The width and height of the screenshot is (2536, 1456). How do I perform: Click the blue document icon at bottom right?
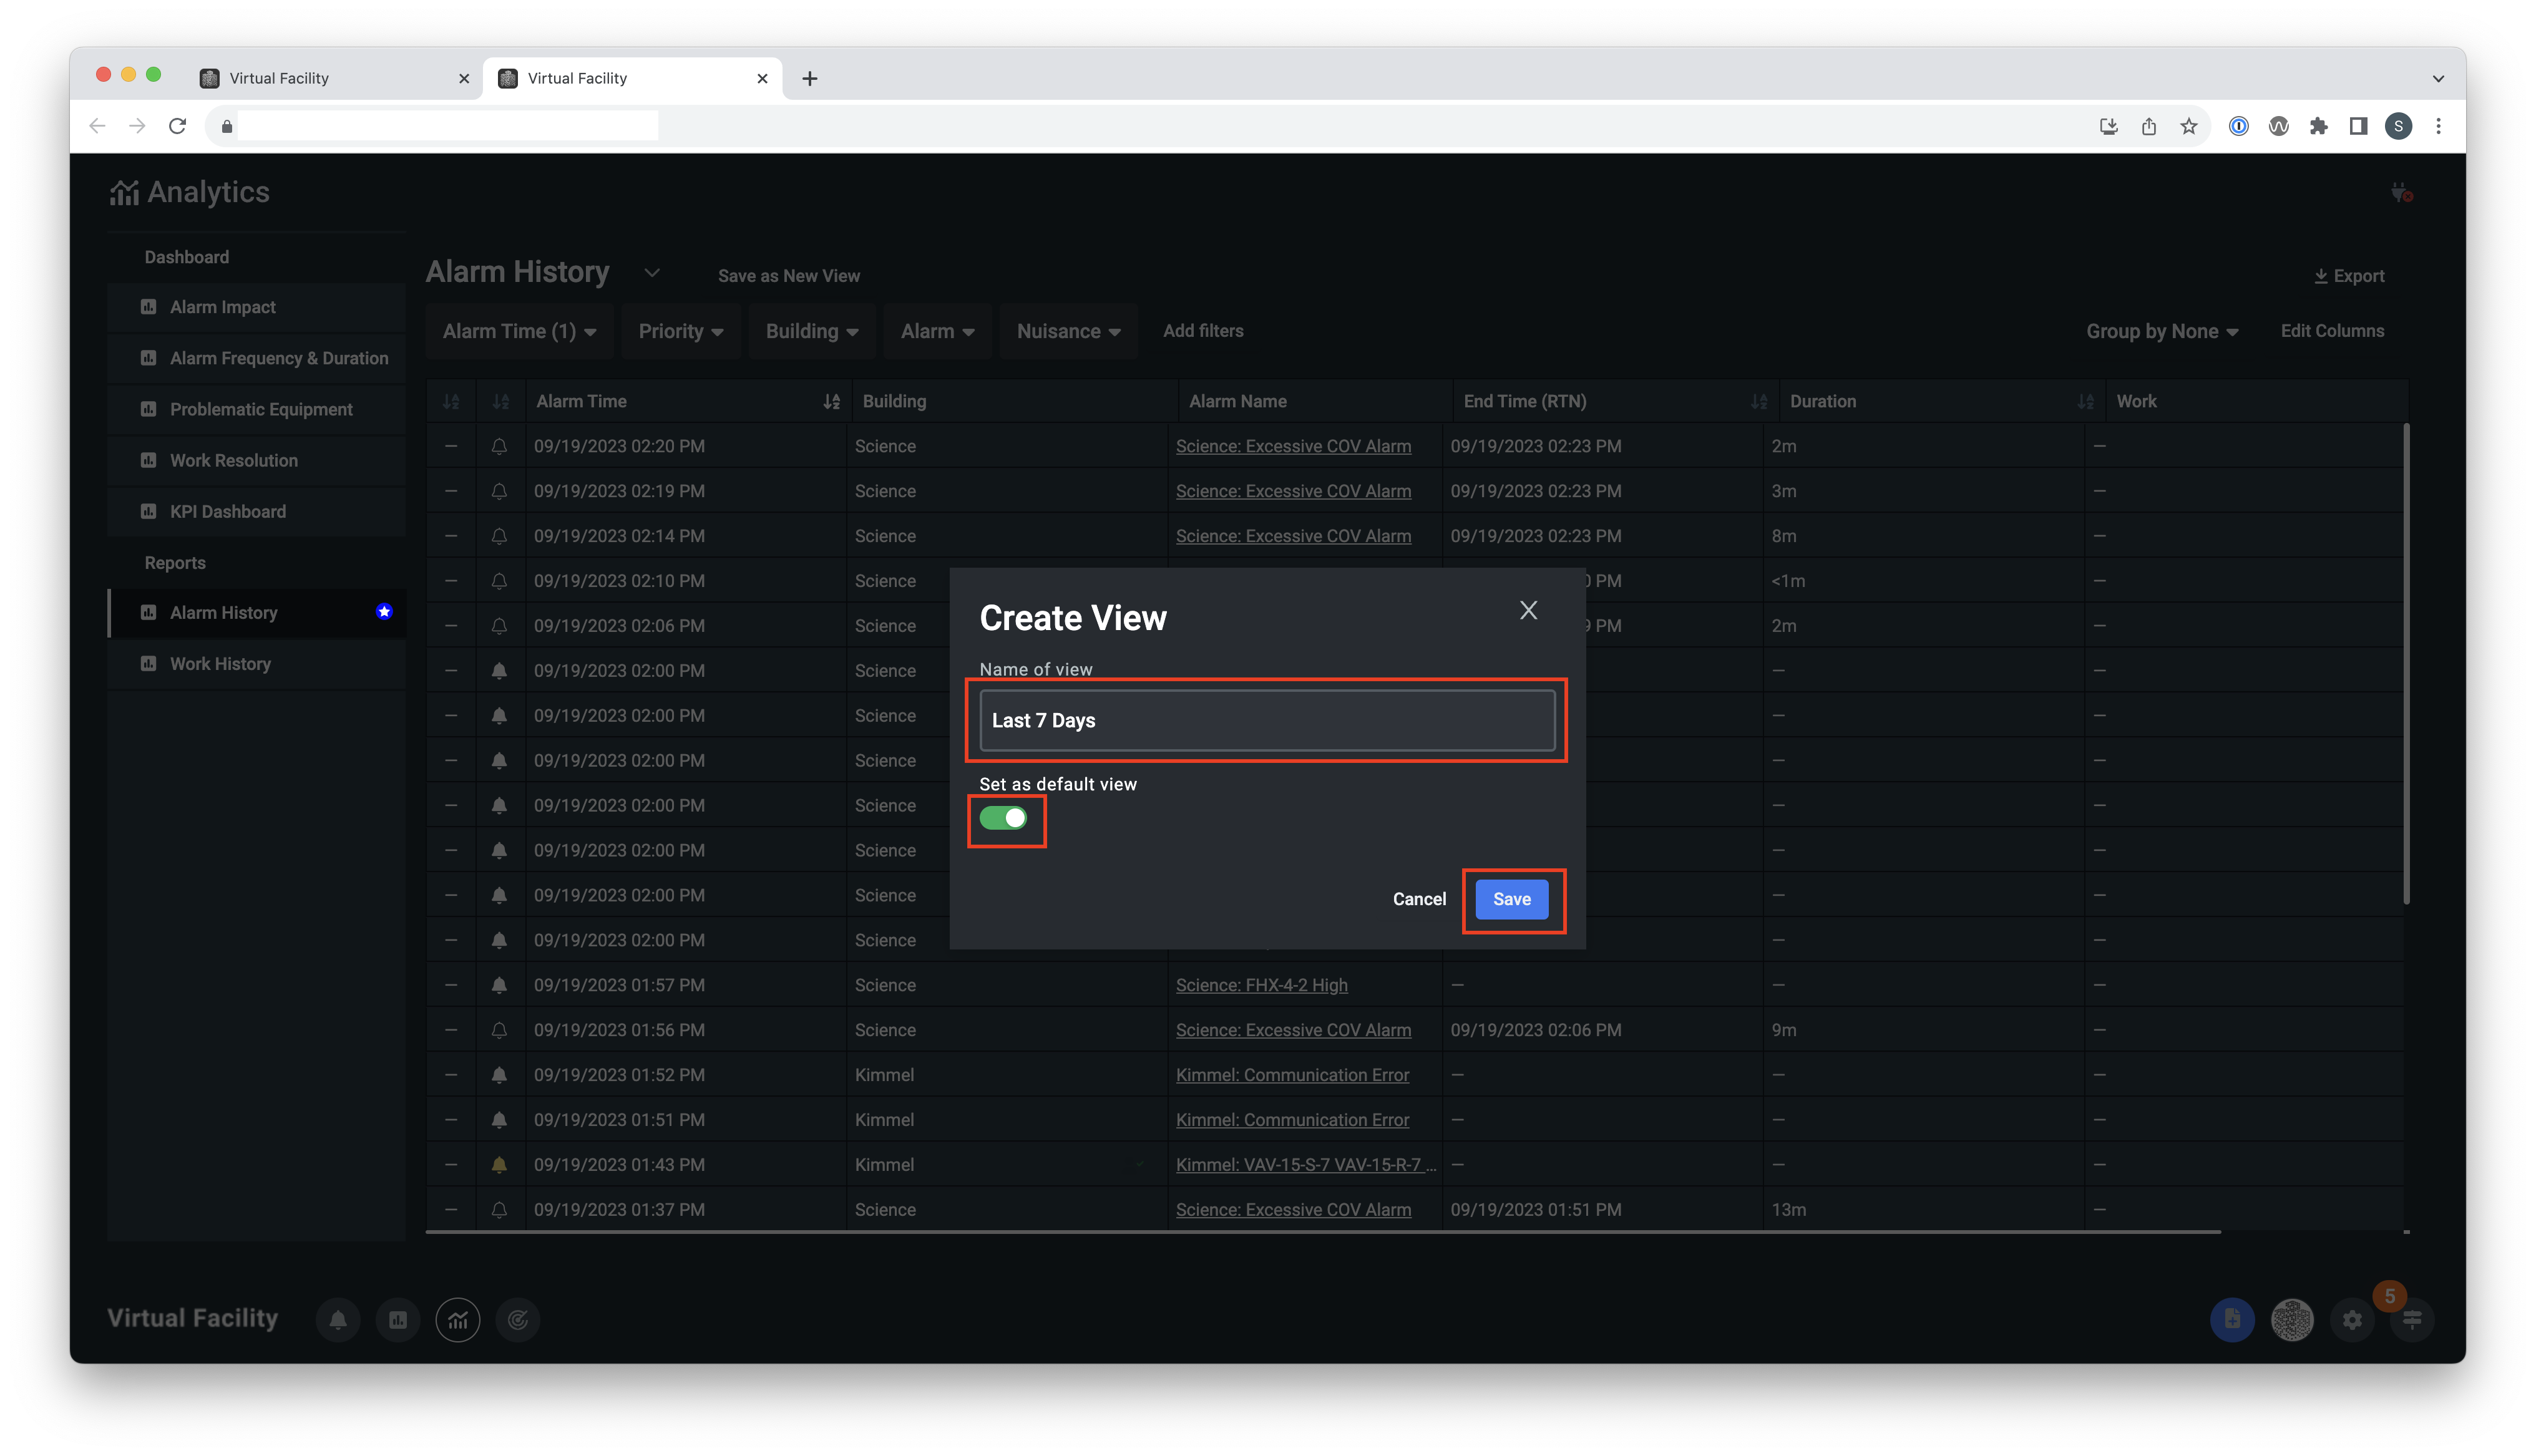pyautogui.click(x=2232, y=1320)
